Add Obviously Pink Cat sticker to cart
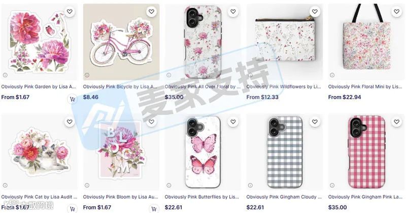 coord(72,209)
